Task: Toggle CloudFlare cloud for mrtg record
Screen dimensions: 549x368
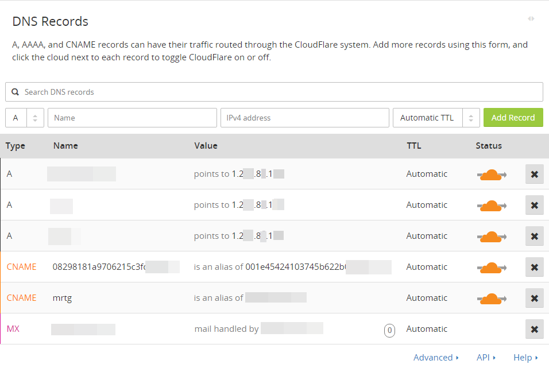Action: [492, 298]
